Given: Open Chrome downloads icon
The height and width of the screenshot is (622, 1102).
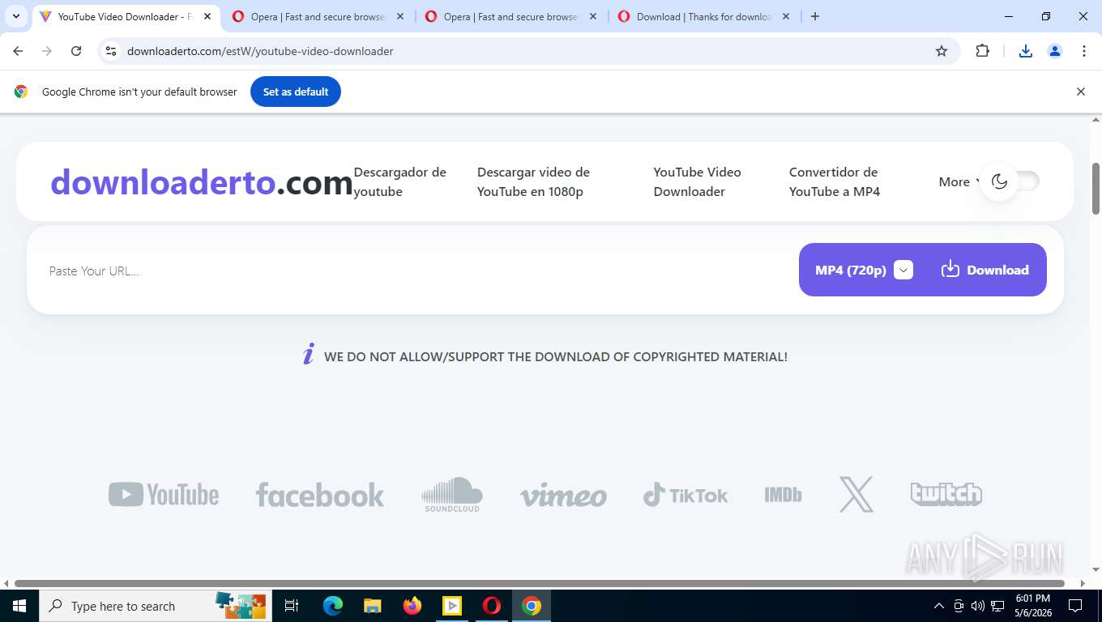Looking at the screenshot, I should pyautogui.click(x=1025, y=51).
